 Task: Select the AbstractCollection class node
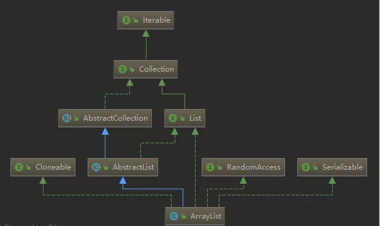coord(105,118)
